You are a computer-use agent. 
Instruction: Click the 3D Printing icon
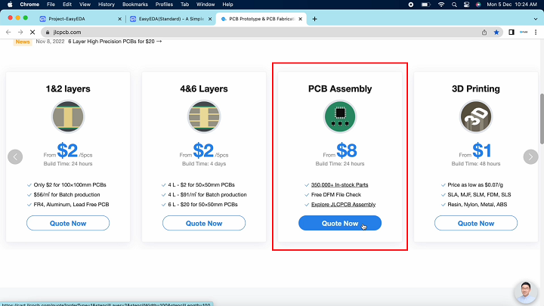tap(476, 116)
